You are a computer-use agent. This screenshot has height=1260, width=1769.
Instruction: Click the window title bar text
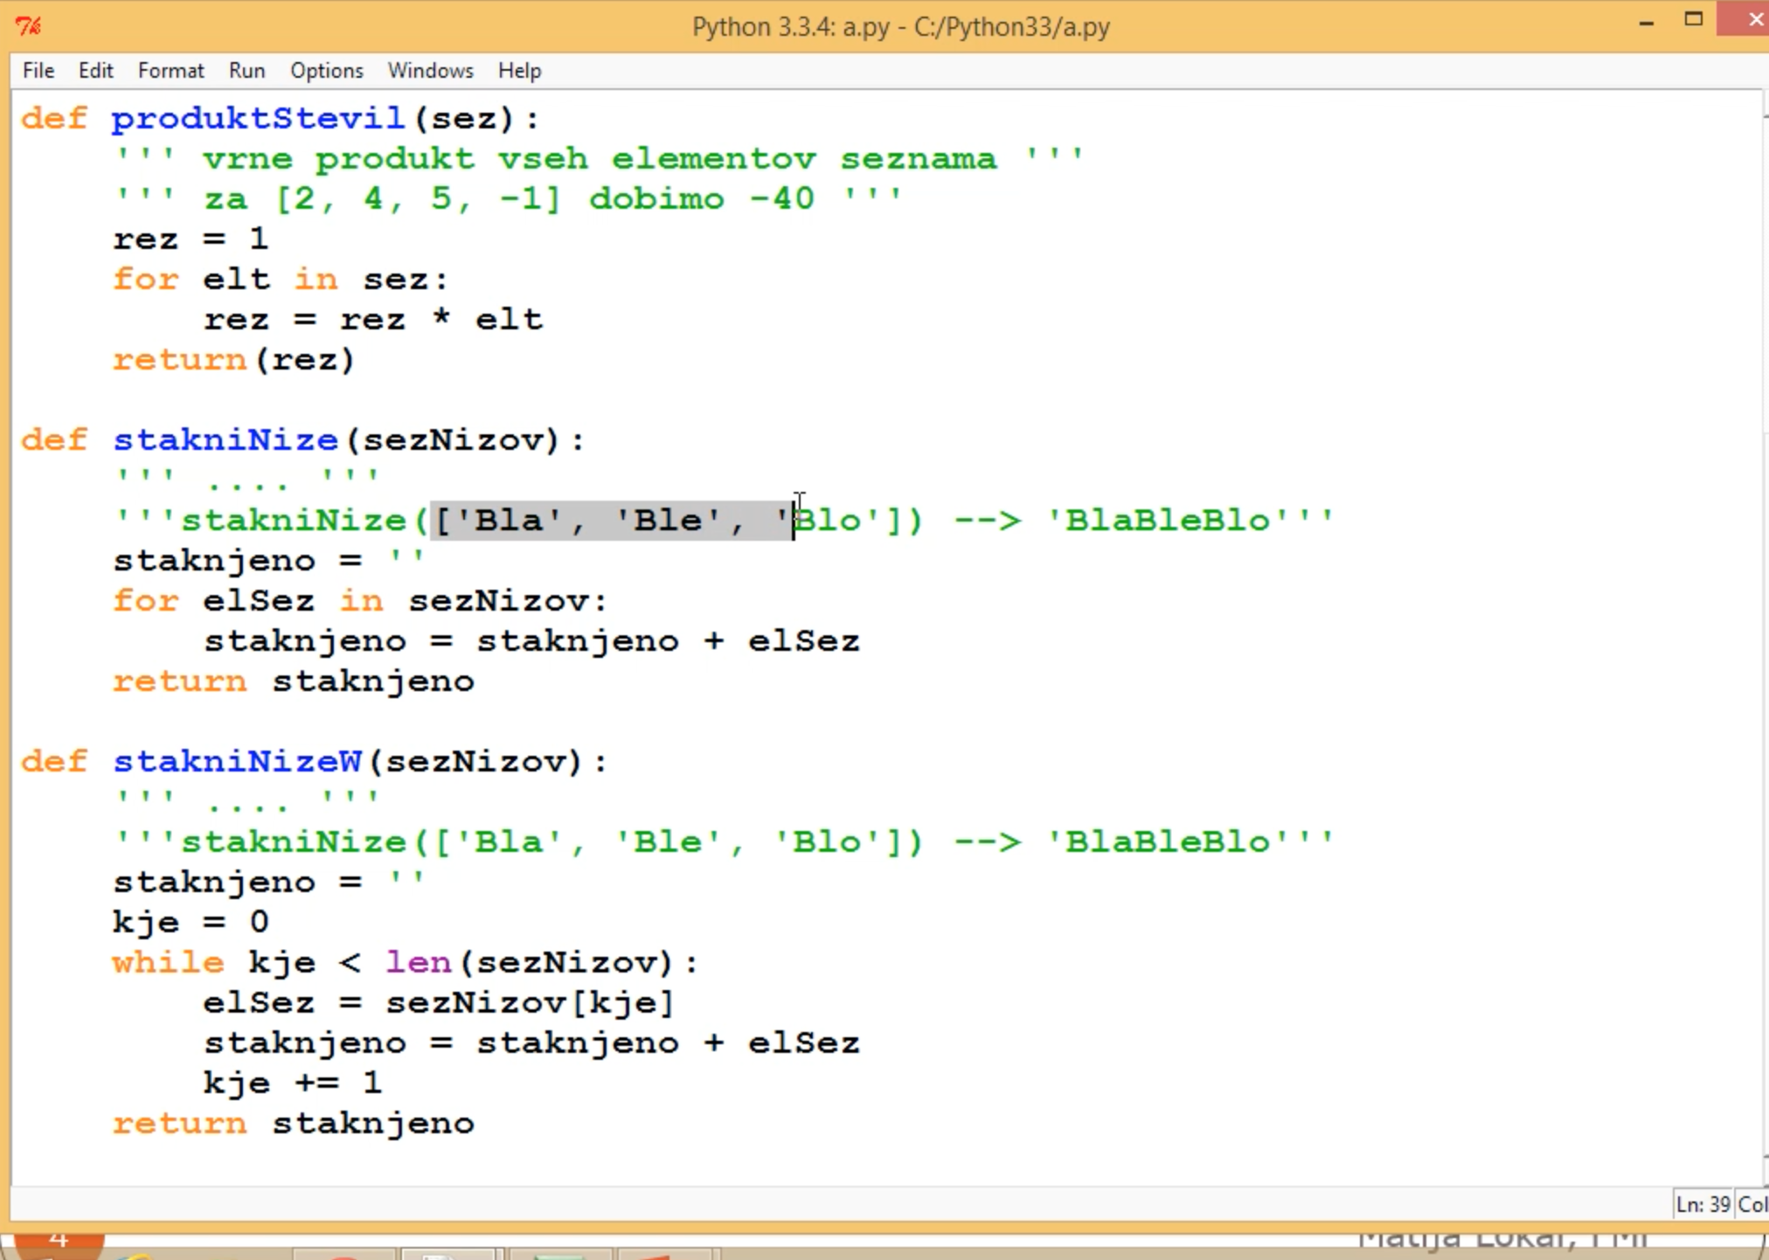(x=900, y=26)
